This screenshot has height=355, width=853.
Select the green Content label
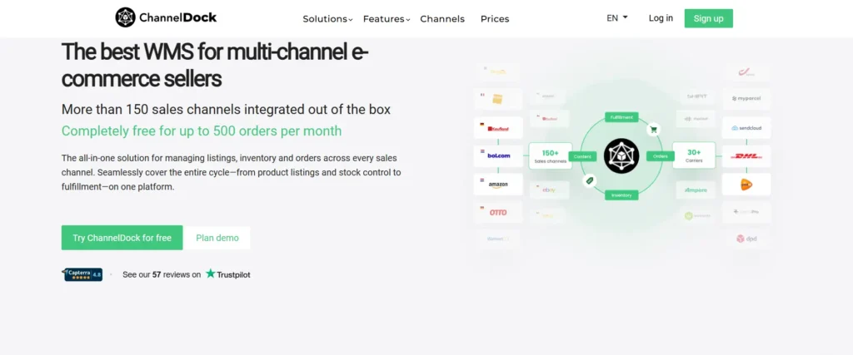point(582,156)
